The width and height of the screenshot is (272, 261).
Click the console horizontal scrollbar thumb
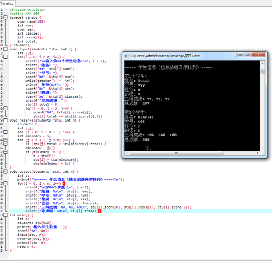point(177,153)
